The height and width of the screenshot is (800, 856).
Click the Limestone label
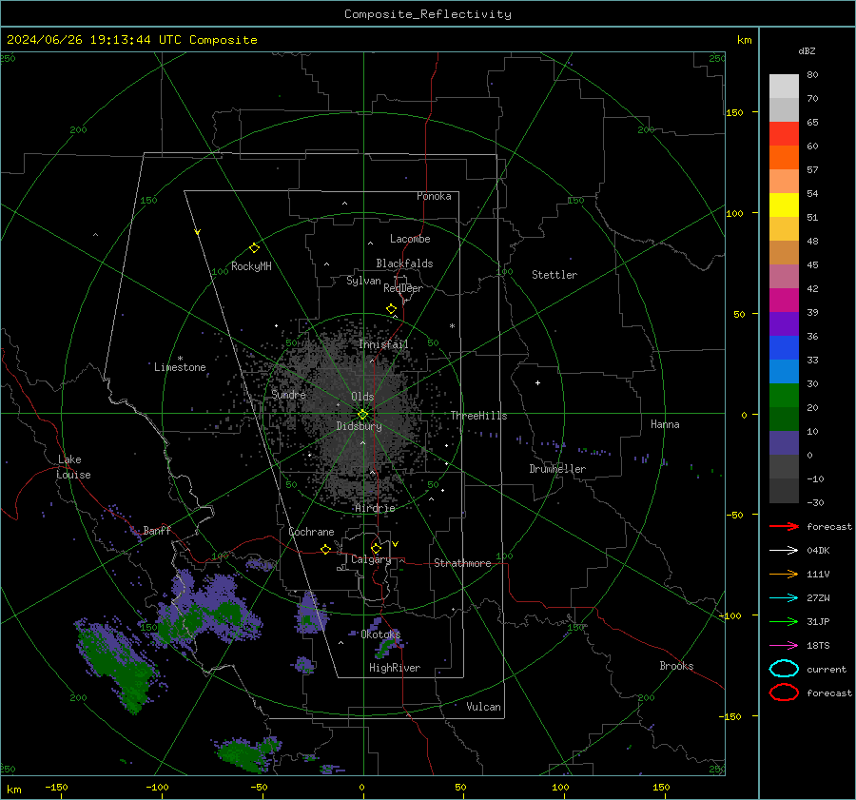(x=180, y=367)
